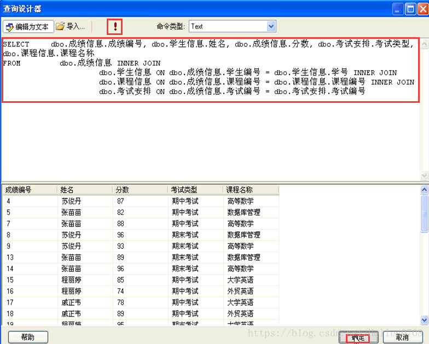Select 成绩编号 cell 5

pos(30,212)
